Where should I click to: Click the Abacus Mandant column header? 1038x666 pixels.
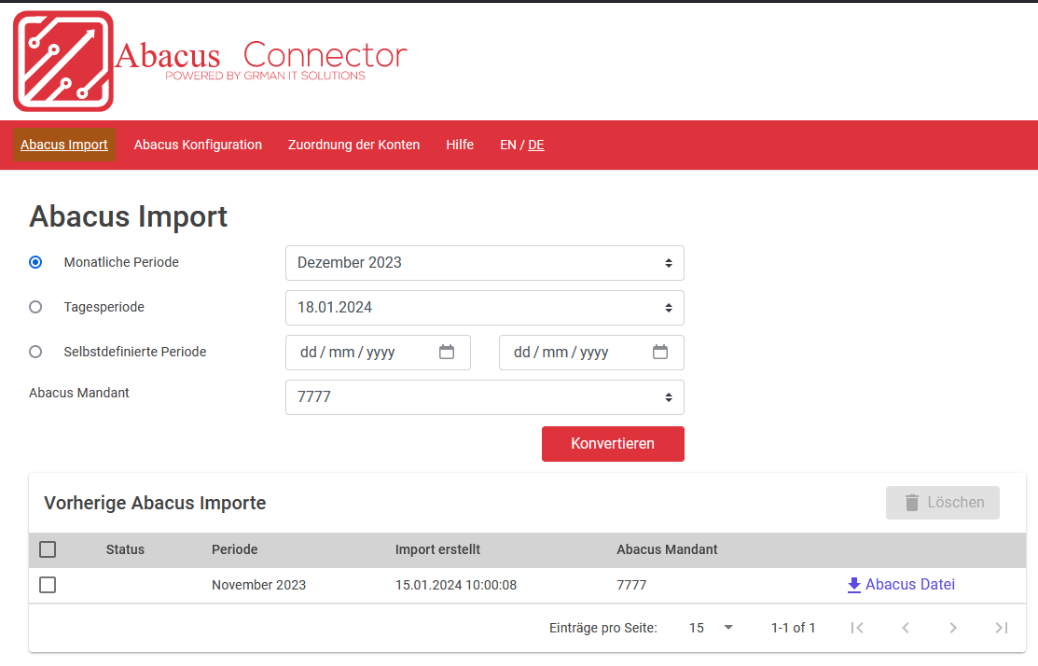click(668, 549)
